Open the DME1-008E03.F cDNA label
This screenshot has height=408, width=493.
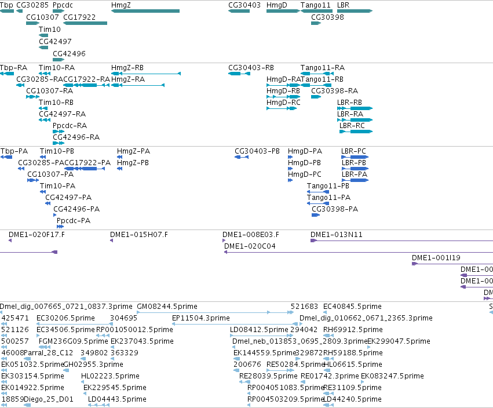[x=251, y=235]
